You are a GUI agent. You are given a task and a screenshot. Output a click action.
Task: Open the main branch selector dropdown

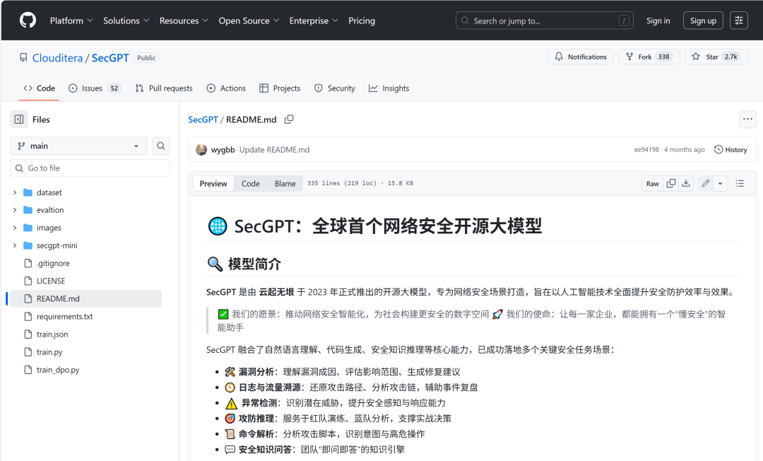(x=79, y=146)
